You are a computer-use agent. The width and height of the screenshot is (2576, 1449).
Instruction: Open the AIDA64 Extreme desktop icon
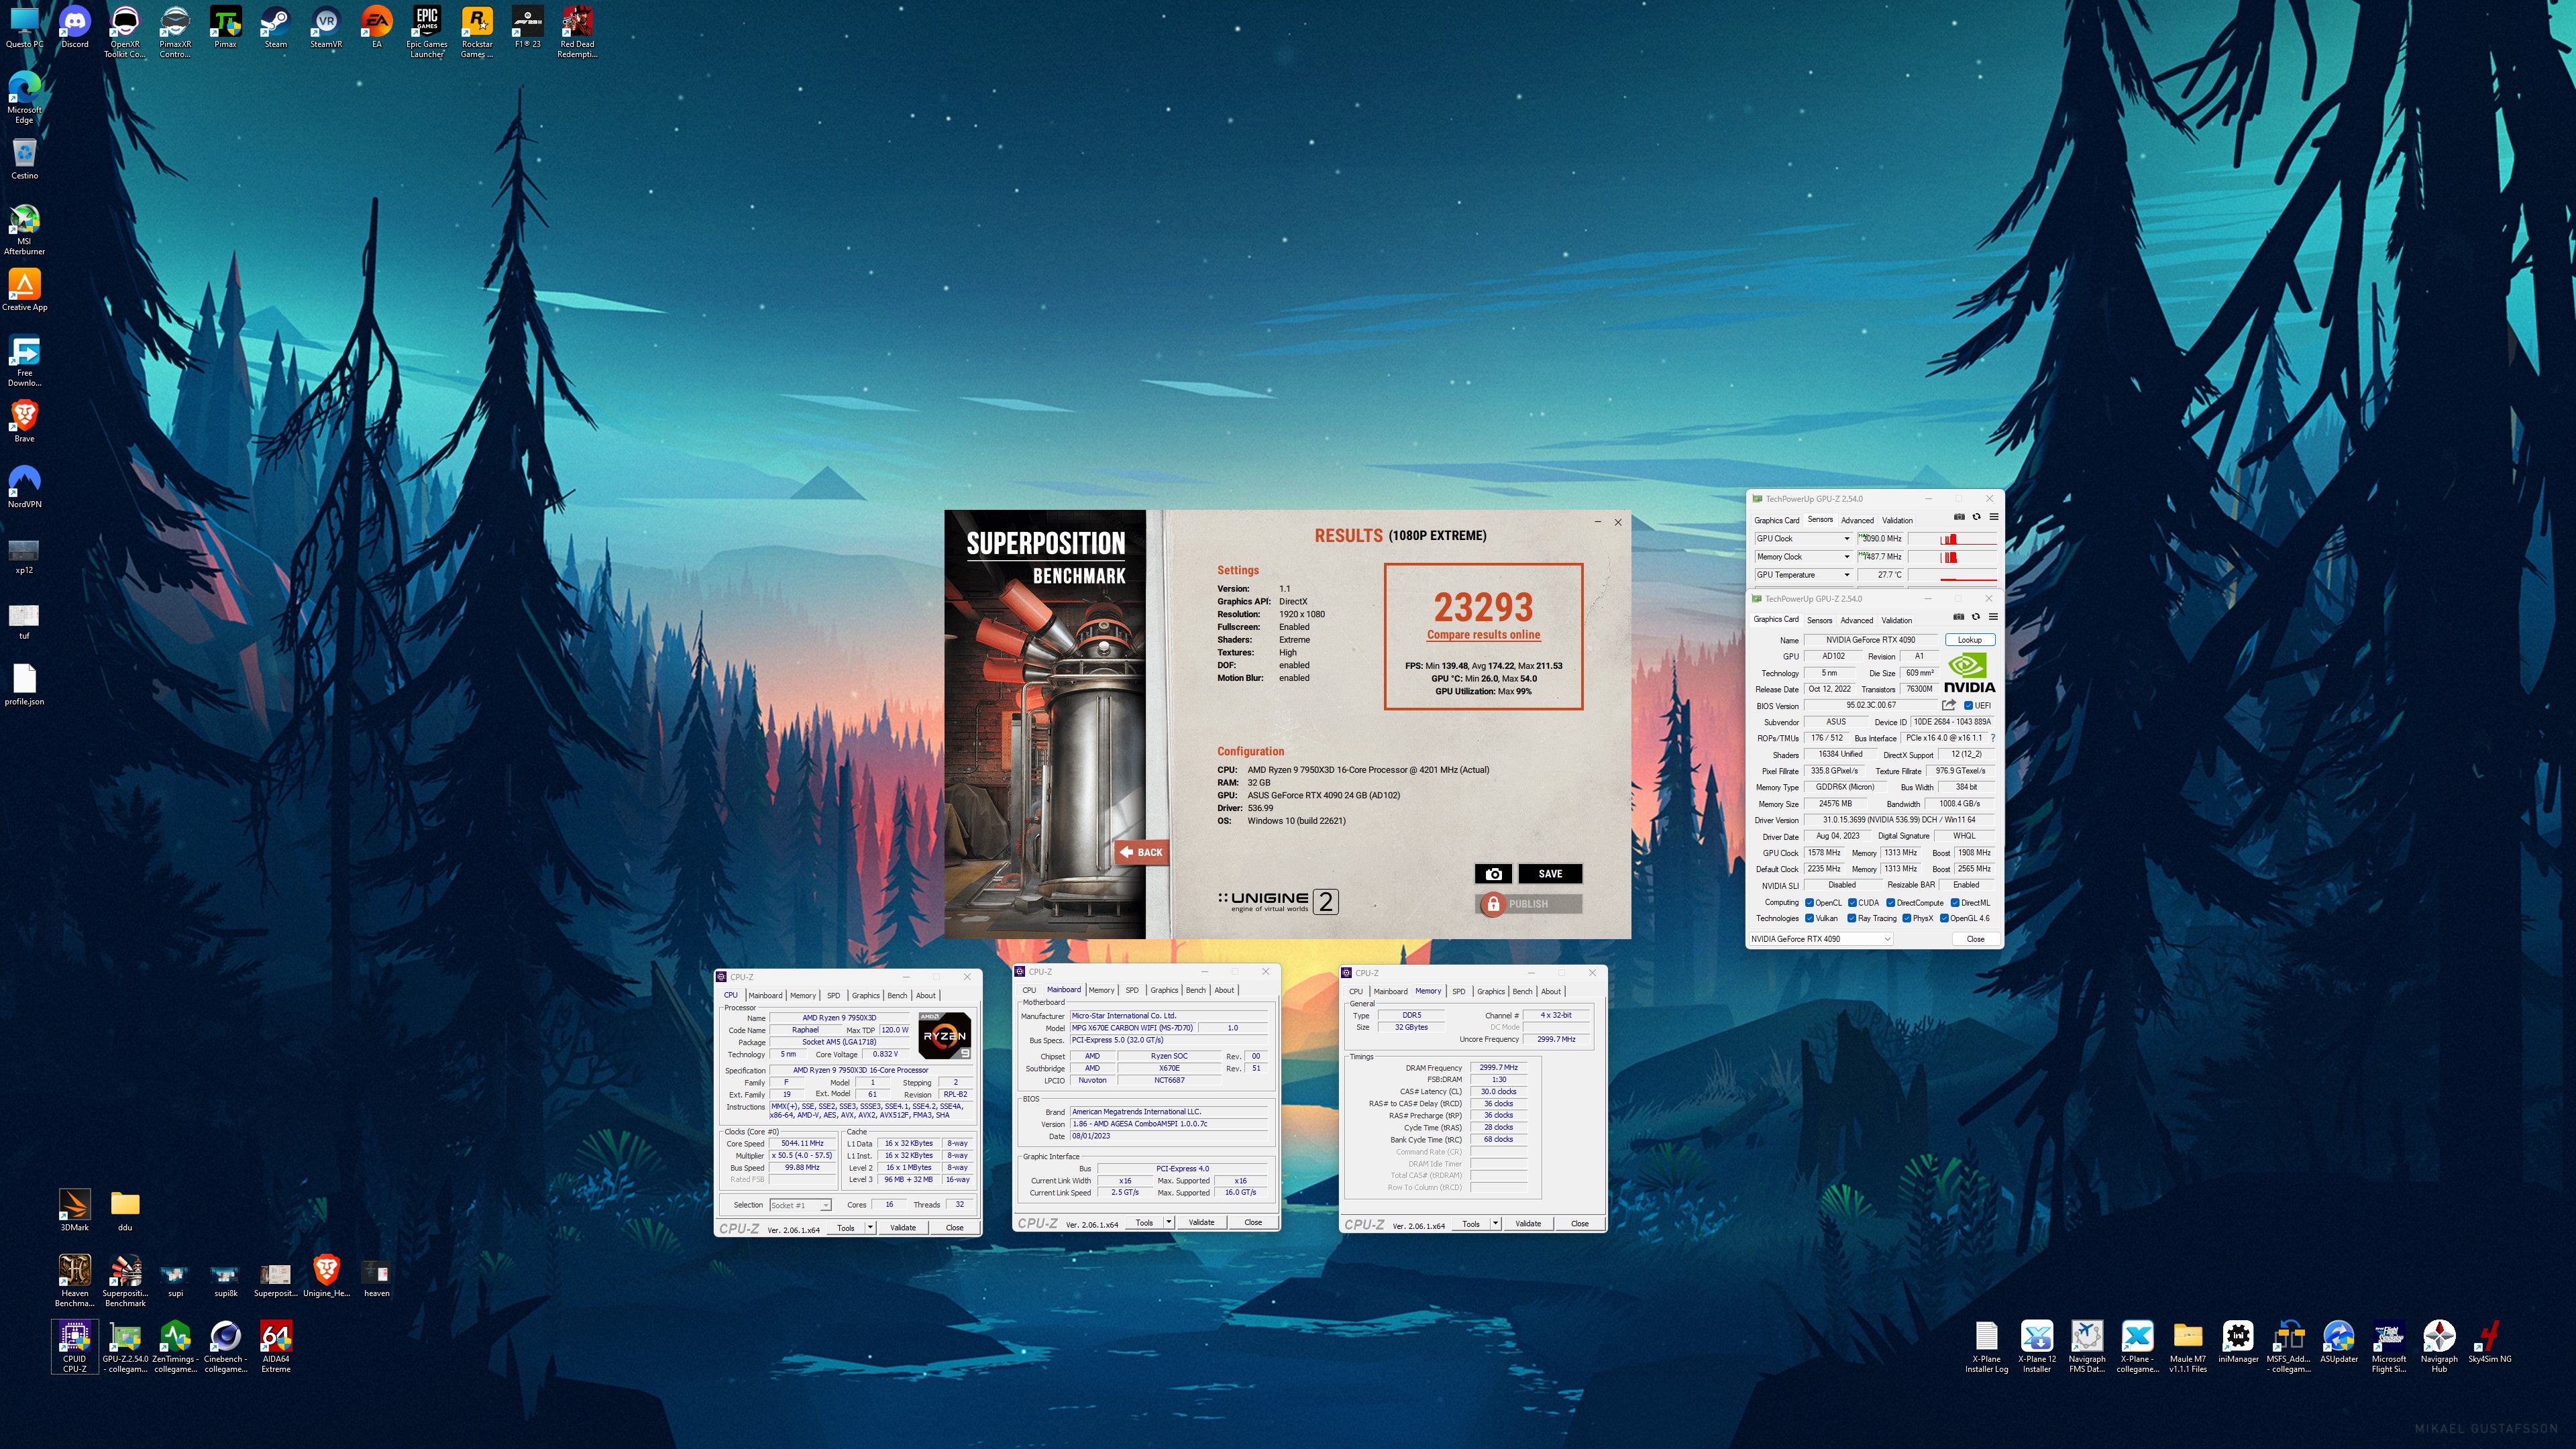[x=275, y=1346]
